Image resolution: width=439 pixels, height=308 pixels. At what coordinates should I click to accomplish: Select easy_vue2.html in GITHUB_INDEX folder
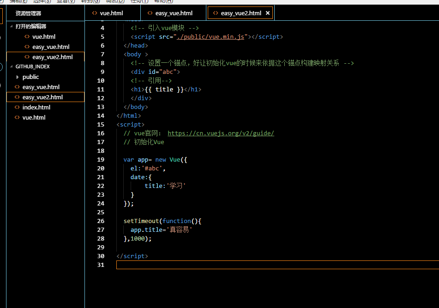[45, 97]
